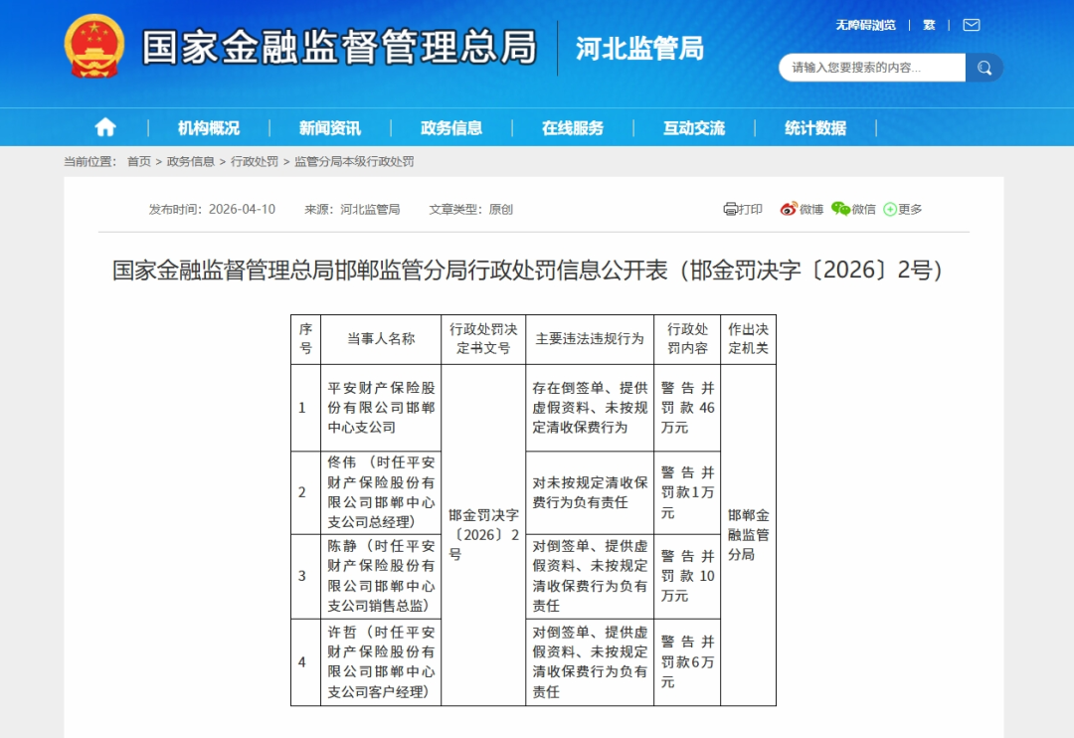1074x738 pixels.
Task: Click the violation cell in row 3
Action: coord(590,576)
